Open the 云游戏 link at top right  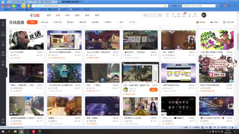click(214, 22)
